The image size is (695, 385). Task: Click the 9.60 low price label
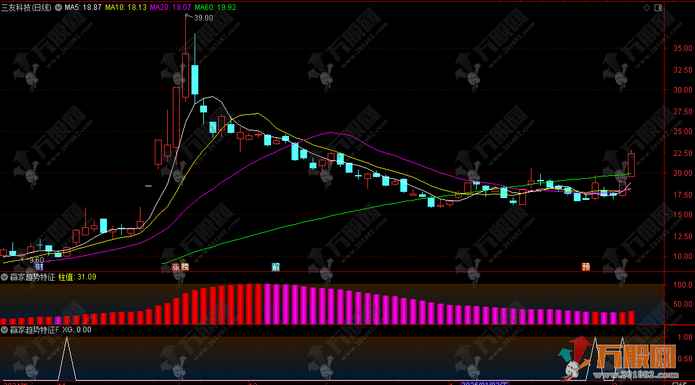click(36, 260)
